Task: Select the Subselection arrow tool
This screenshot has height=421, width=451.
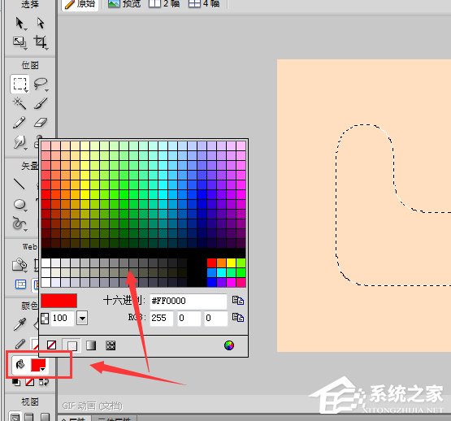Action: [41, 24]
